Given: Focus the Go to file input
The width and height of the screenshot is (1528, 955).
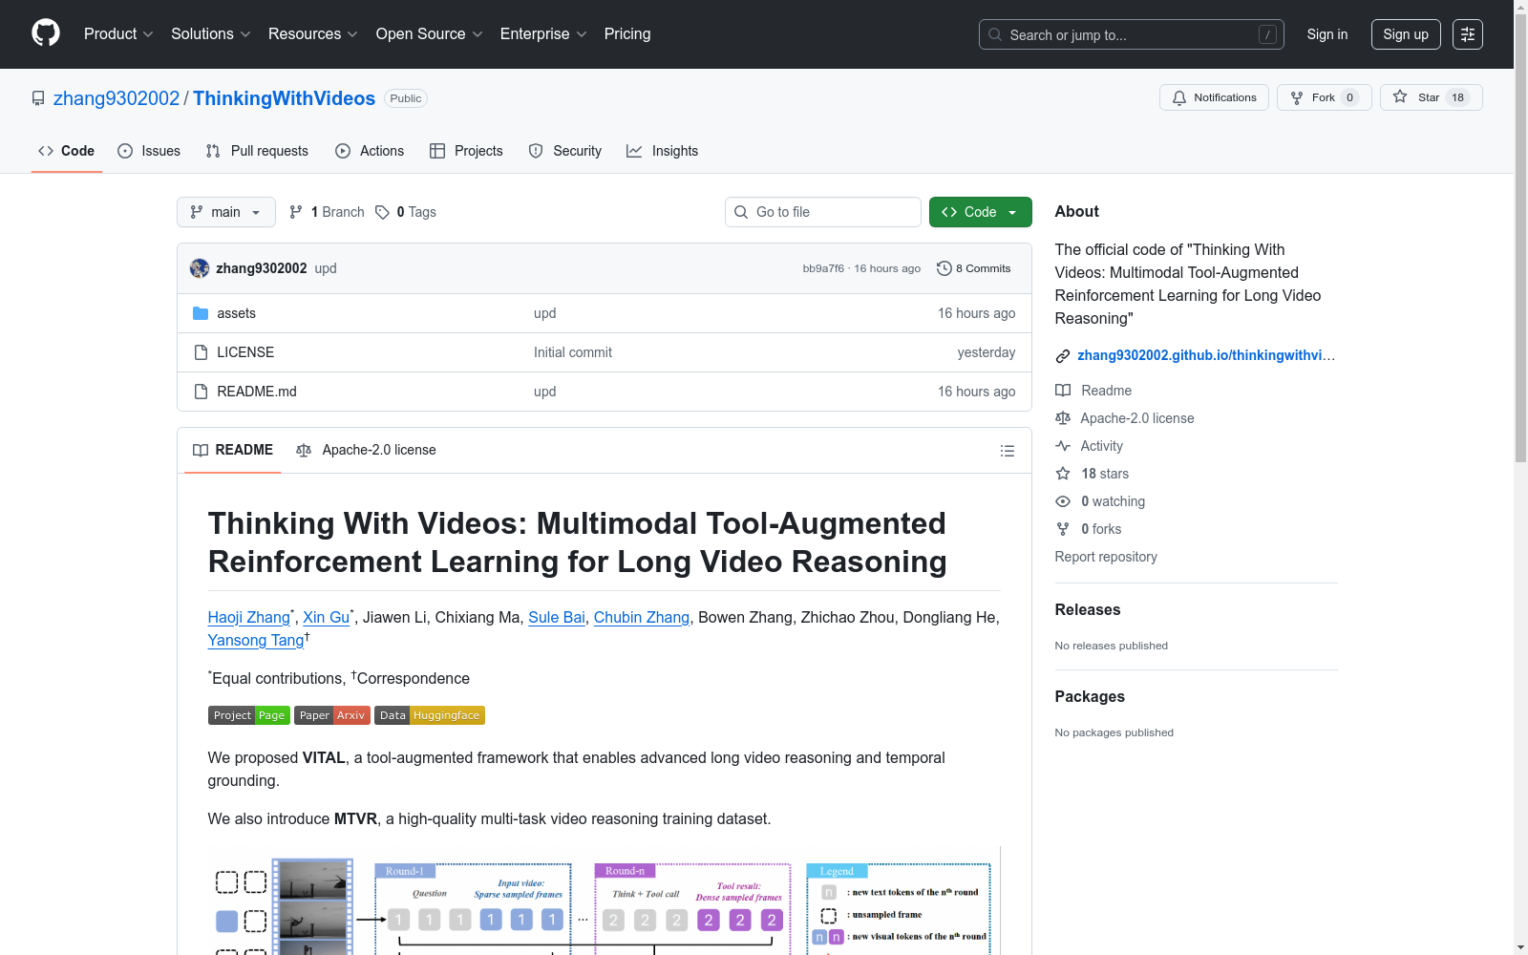Looking at the screenshot, I should click(x=823, y=212).
